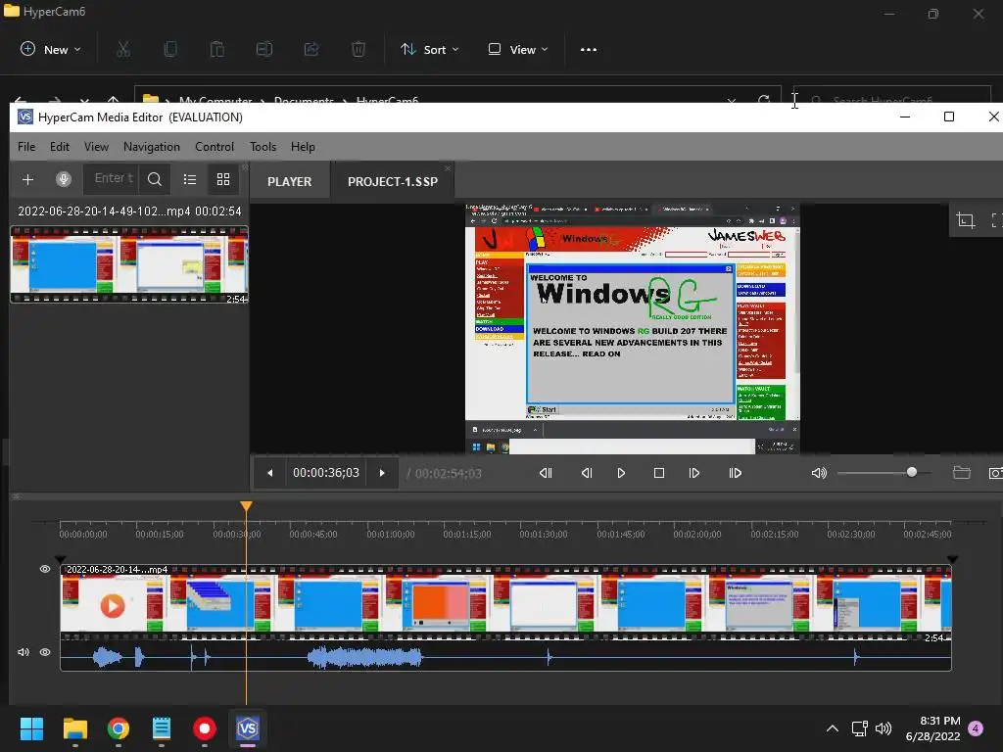Toggle video track visibility eye
Screen dimensions: 1003x752
[45, 569]
